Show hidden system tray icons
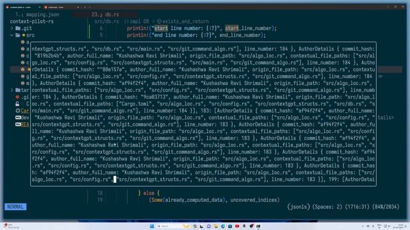The image size is (410, 230). [363, 226]
